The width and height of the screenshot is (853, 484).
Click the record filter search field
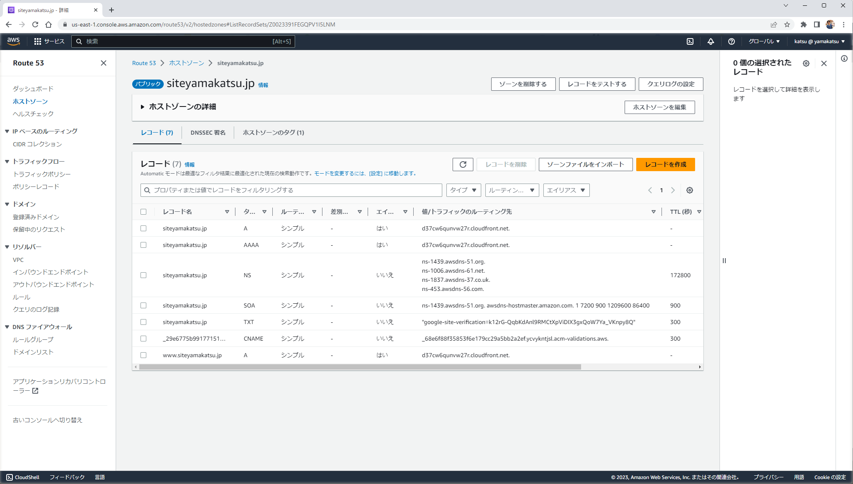(291, 190)
